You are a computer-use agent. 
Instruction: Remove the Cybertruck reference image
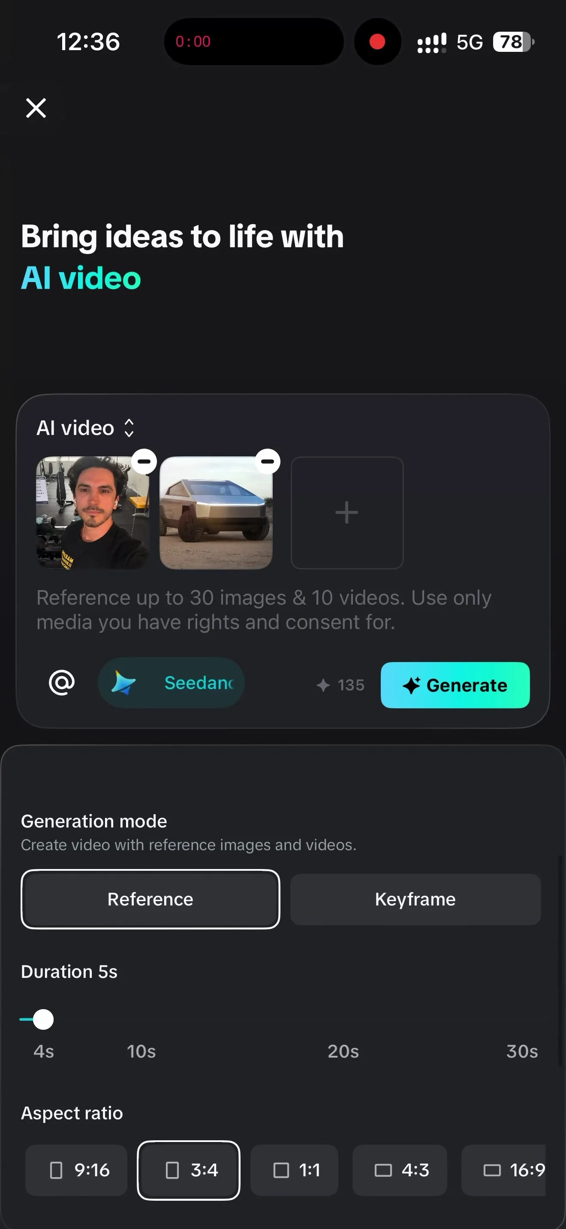[x=268, y=462]
